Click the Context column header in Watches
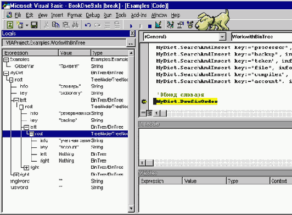 [281, 181]
